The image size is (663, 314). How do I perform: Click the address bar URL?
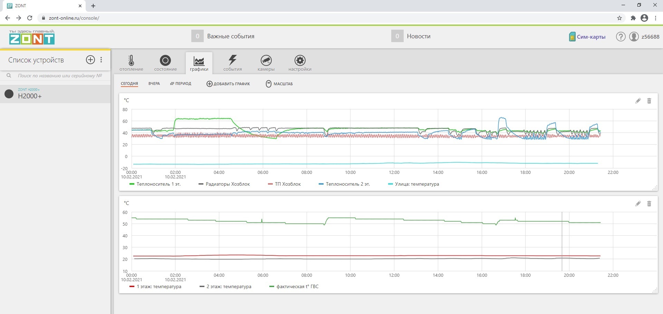tap(74, 18)
